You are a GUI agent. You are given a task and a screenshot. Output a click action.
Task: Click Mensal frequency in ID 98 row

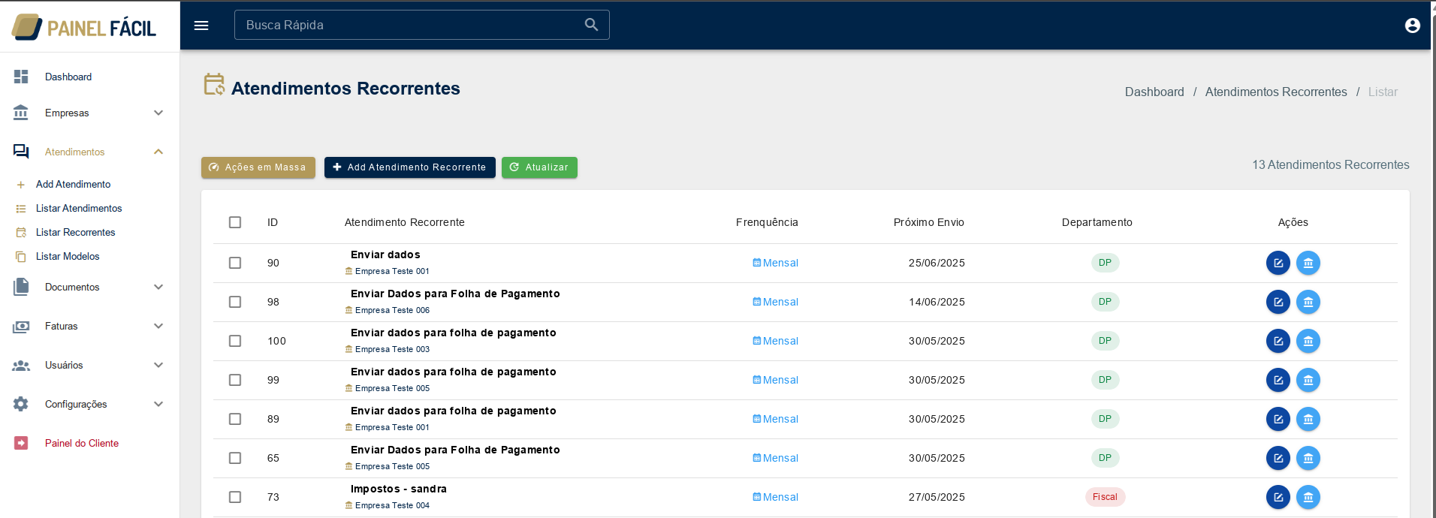(x=775, y=302)
